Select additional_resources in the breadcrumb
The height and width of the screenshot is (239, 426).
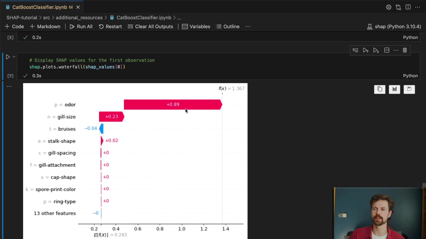[79, 18]
